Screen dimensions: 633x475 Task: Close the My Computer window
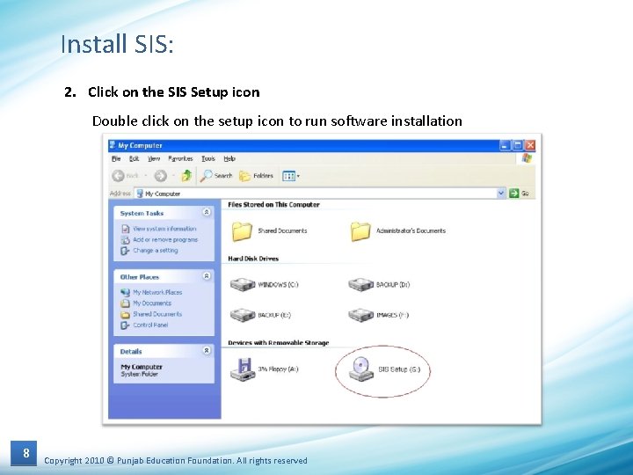click(530, 145)
